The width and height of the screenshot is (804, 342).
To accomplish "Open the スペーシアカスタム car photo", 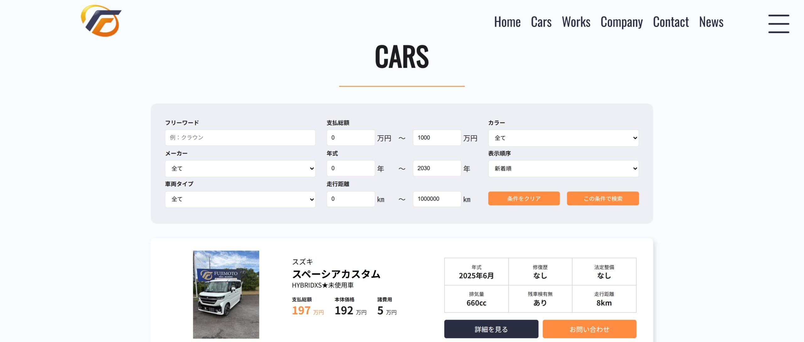I will [x=226, y=294].
